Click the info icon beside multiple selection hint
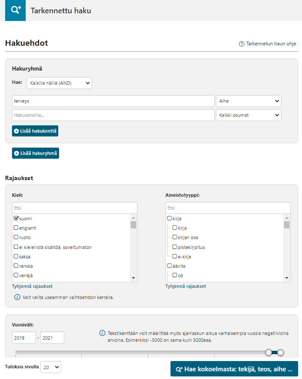 tap(17, 297)
